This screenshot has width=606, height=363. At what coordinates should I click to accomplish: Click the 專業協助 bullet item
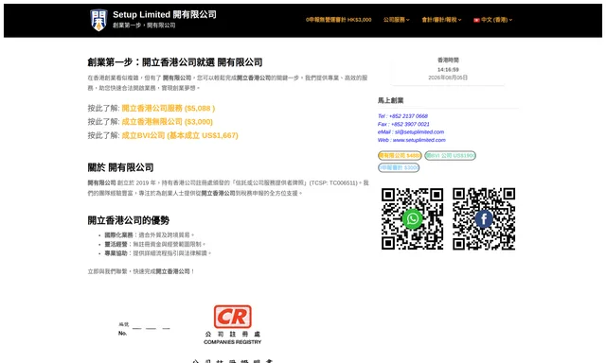point(158,253)
